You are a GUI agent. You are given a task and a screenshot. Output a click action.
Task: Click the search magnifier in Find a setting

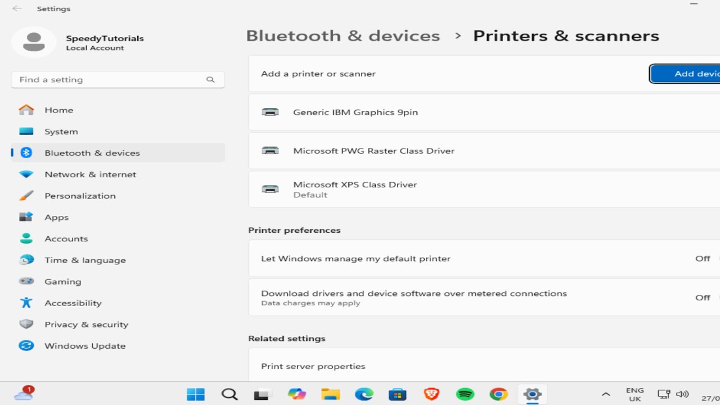point(210,80)
